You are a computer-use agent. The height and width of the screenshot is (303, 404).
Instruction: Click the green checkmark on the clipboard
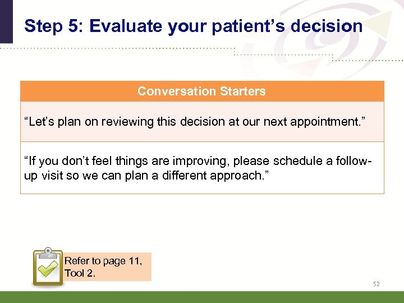click(47, 271)
